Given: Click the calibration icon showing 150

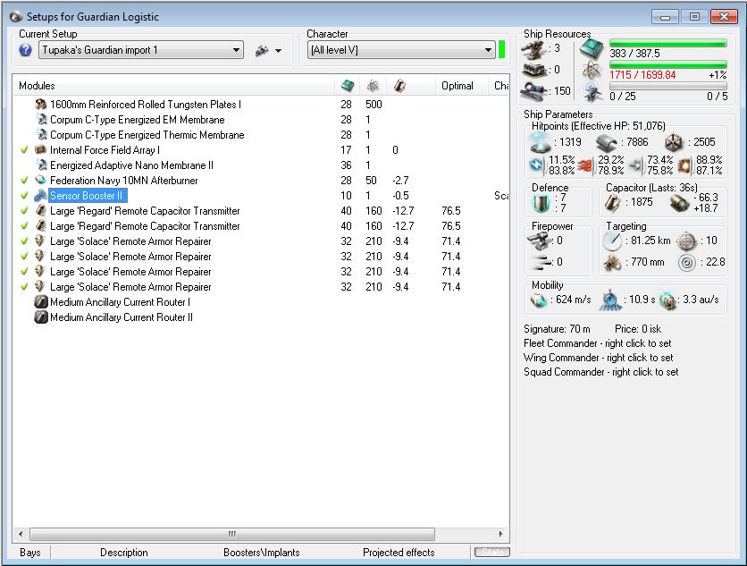Looking at the screenshot, I should 534,90.
